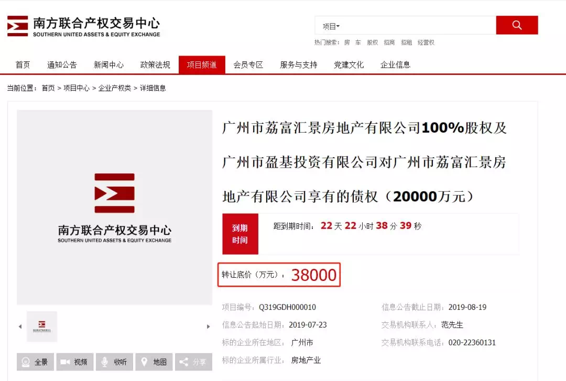Click project number Q319GDH000010
This screenshot has width=566, height=381.
pyautogui.click(x=287, y=307)
